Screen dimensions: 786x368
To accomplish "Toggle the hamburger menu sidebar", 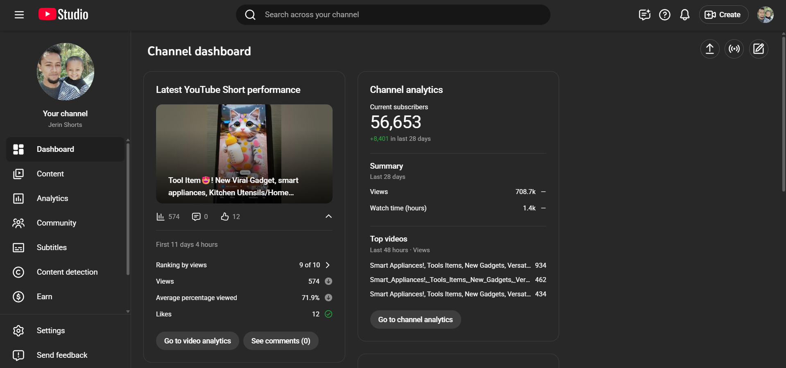I will 19,15.
